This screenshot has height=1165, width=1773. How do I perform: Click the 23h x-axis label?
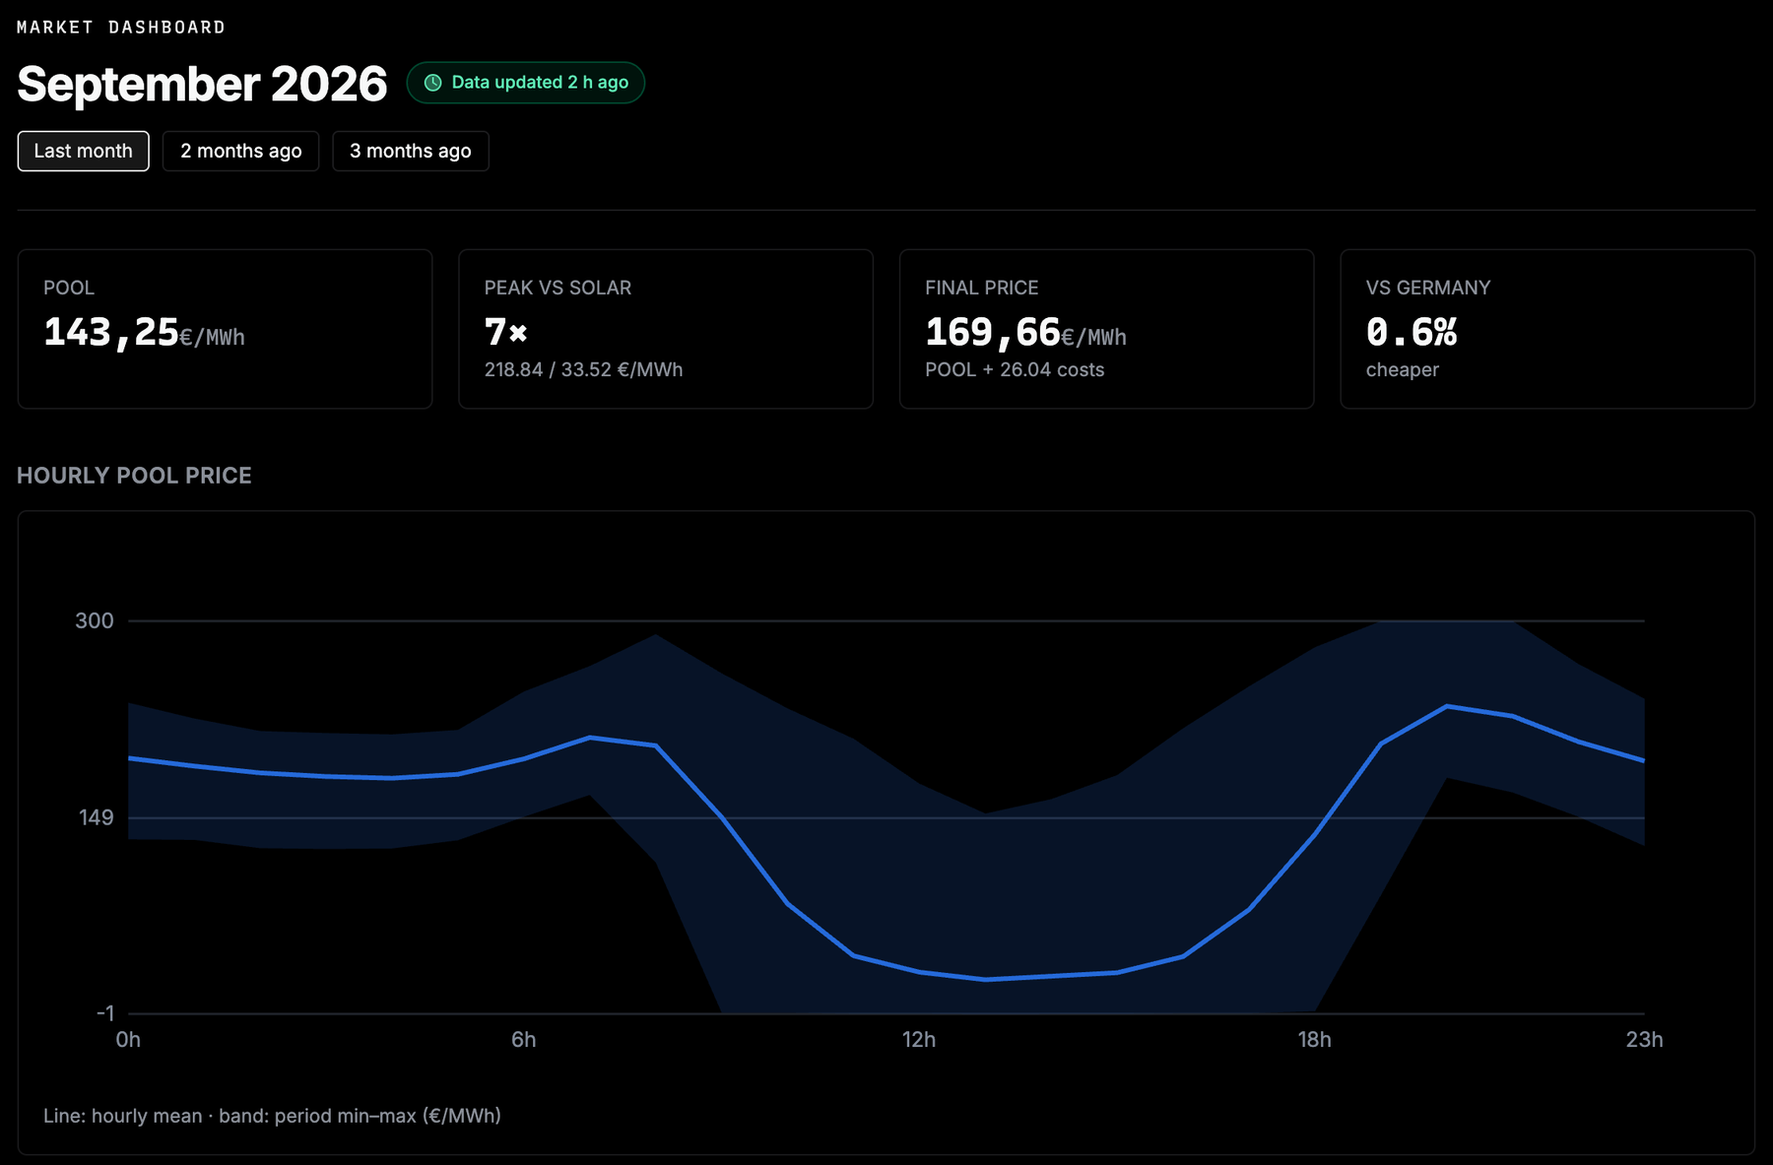coord(1644,1040)
